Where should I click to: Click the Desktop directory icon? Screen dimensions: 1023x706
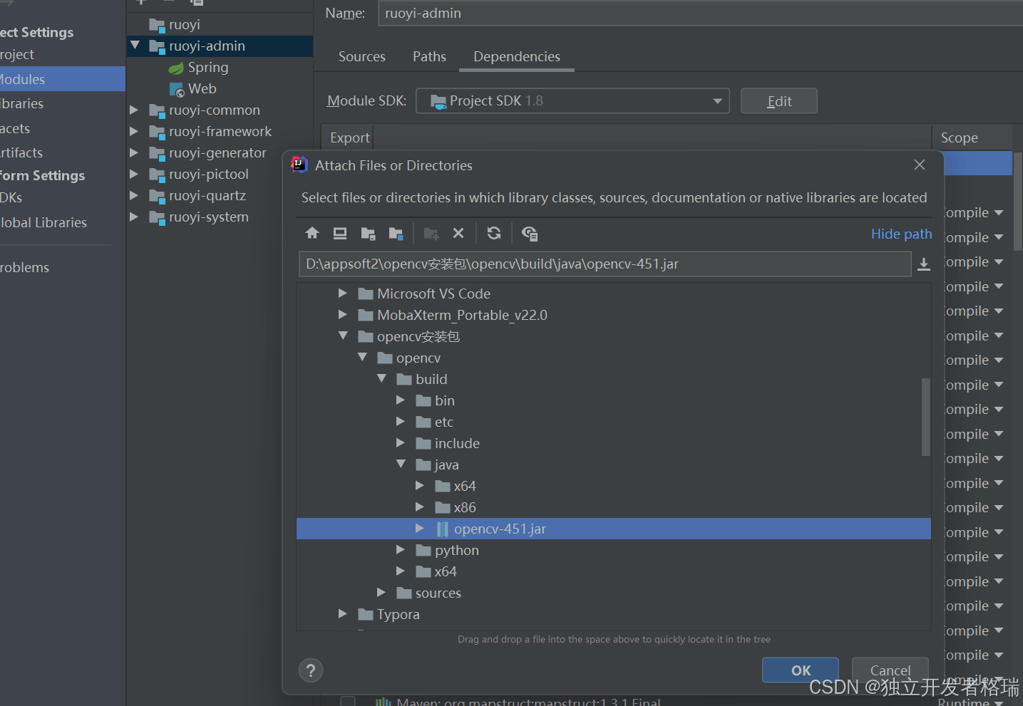340,233
